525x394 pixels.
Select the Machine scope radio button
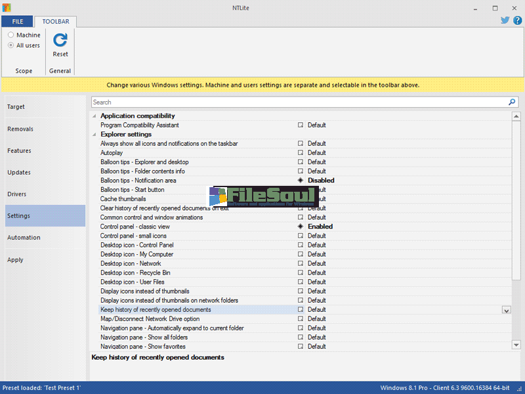point(11,35)
